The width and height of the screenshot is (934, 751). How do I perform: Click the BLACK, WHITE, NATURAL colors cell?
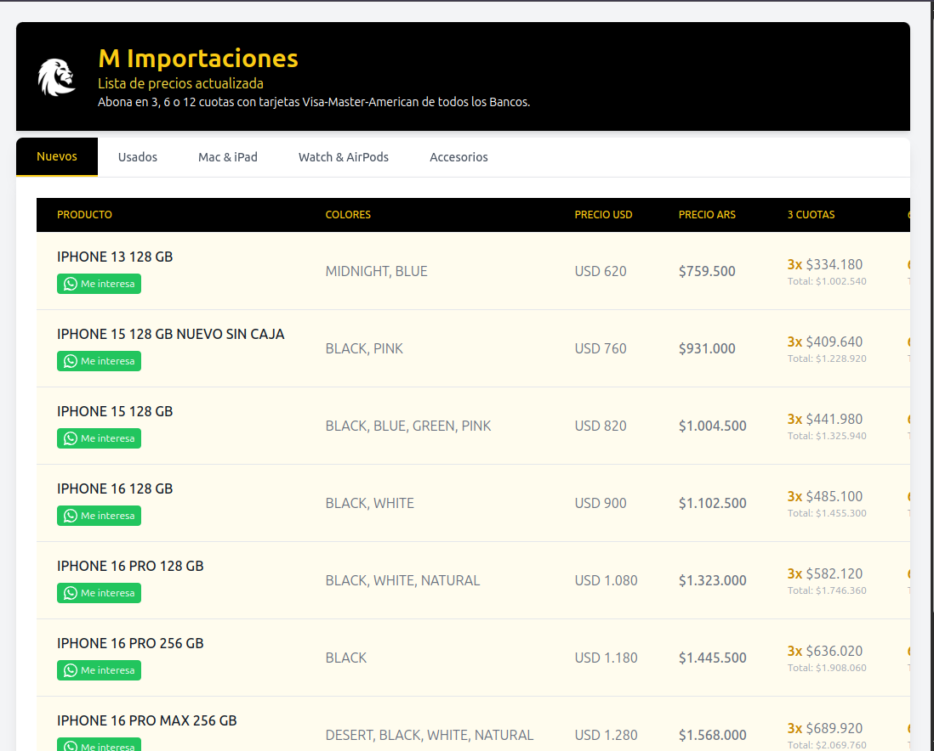(402, 581)
